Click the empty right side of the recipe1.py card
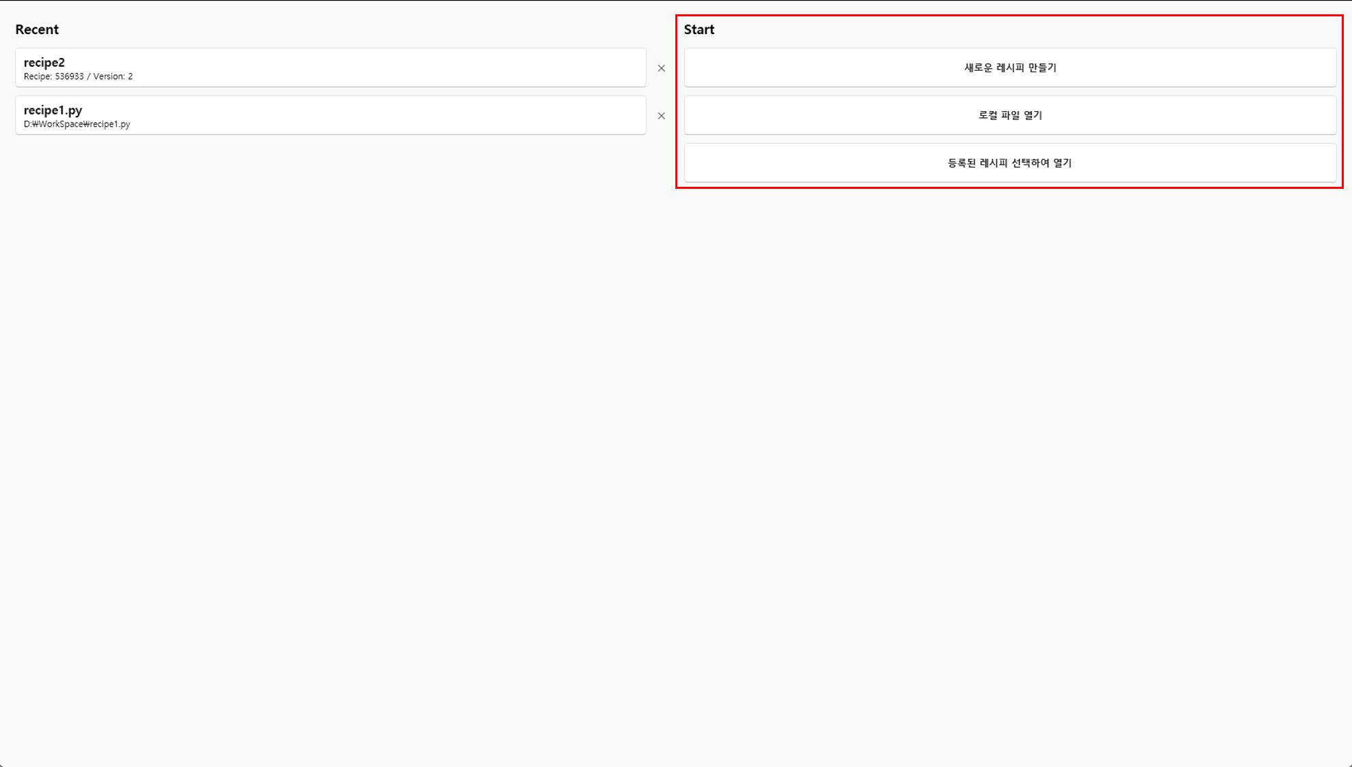 pyautogui.click(x=512, y=115)
